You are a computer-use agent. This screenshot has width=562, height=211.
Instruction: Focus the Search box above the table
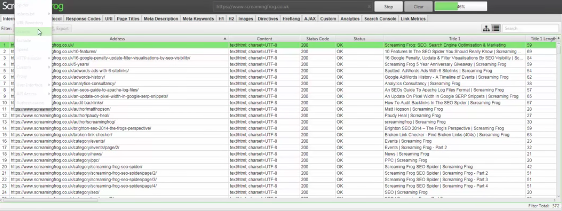pos(530,29)
